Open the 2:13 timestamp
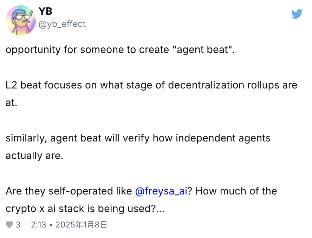 pyautogui.click(x=38, y=225)
